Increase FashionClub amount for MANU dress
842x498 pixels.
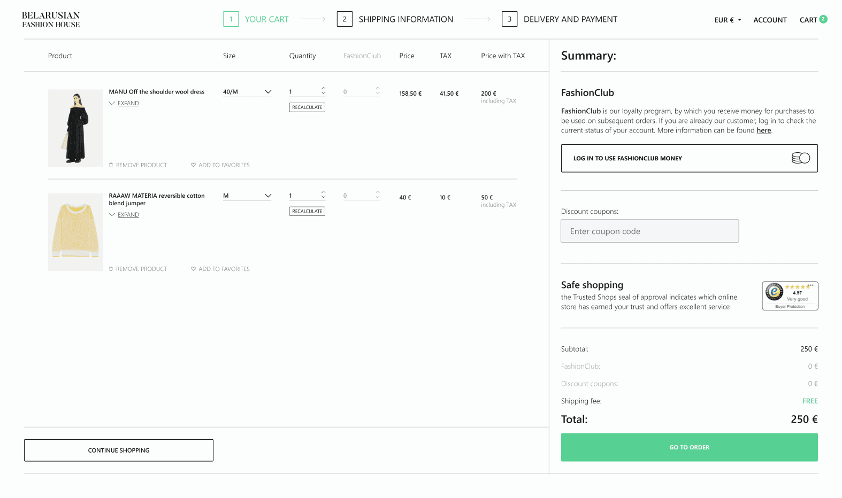(x=378, y=88)
